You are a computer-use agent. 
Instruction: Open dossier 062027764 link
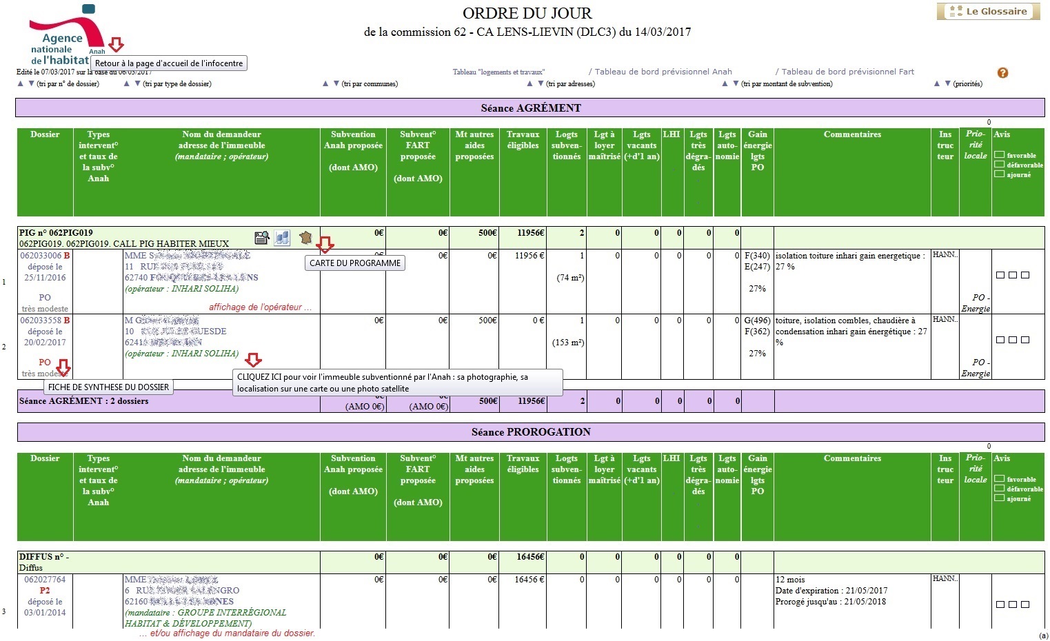click(45, 580)
